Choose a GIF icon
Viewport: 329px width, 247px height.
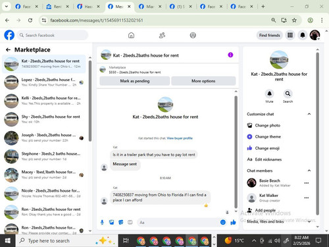click(x=130, y=223)
